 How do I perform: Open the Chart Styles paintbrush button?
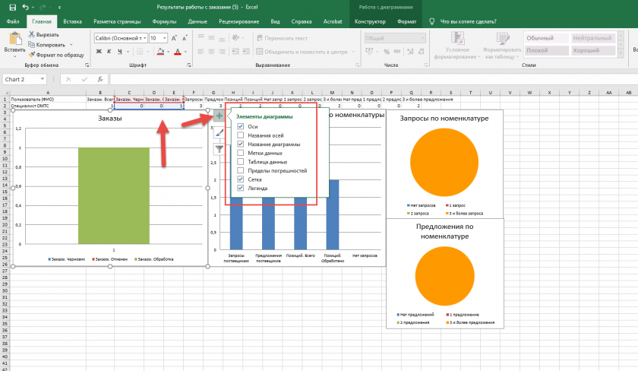click(219, 133)
